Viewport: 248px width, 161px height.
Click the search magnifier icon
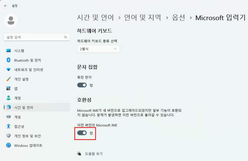coord(66,37)
